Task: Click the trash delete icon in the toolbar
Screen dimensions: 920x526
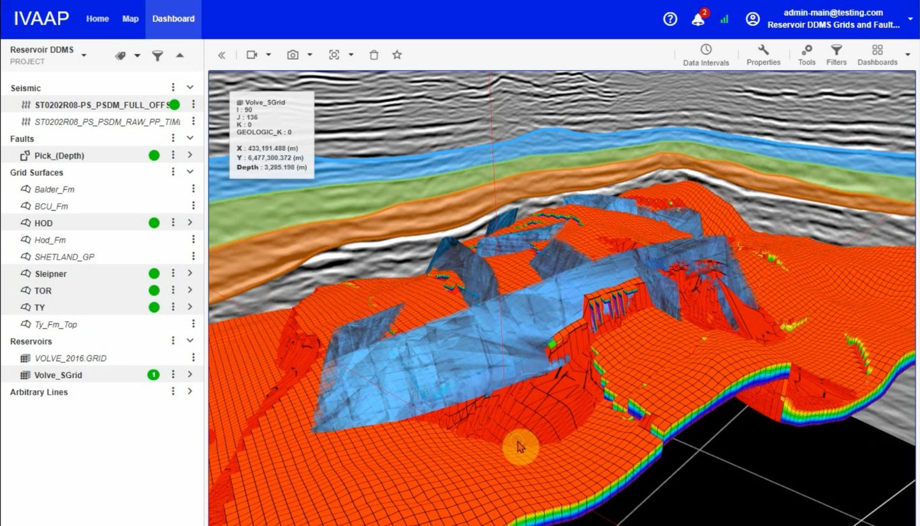Action: coord(374,55)
